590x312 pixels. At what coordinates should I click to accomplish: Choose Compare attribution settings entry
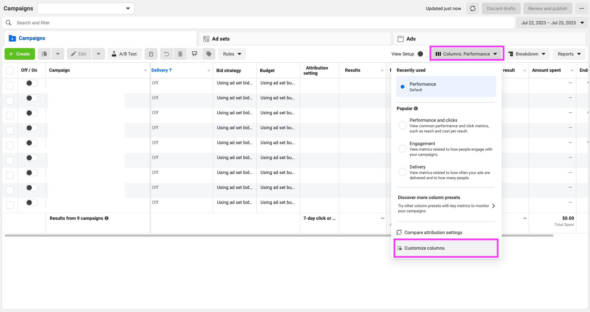446,232
